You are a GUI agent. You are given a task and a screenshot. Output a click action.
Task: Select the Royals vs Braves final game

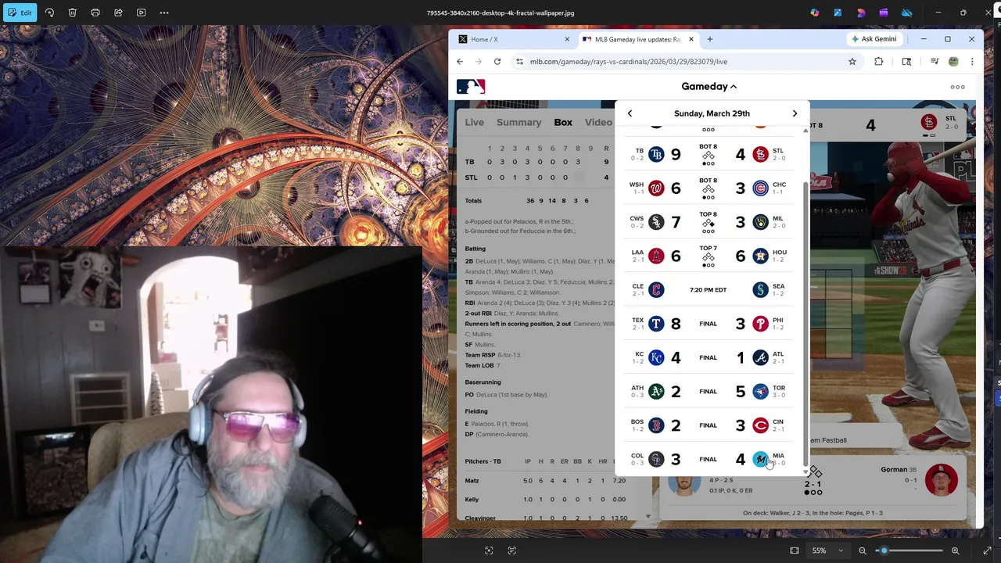[709, 357]
